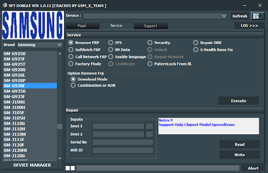Click the Imei 1 input field

pyautogui.click(x=118, y=126)
